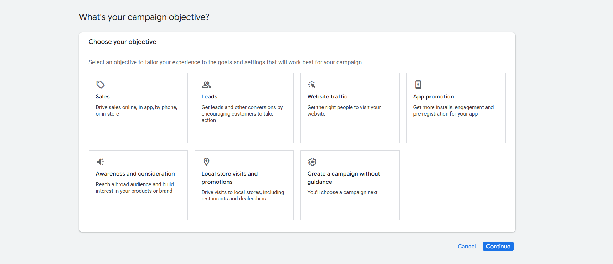
Task: Click the Leads people icon
Action: tap(206, 85)
